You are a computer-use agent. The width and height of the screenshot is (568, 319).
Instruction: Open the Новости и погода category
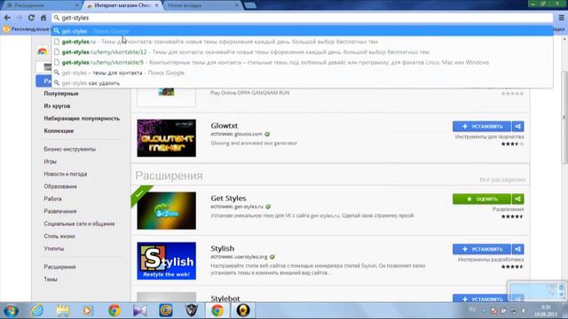[x=65, y=174]
